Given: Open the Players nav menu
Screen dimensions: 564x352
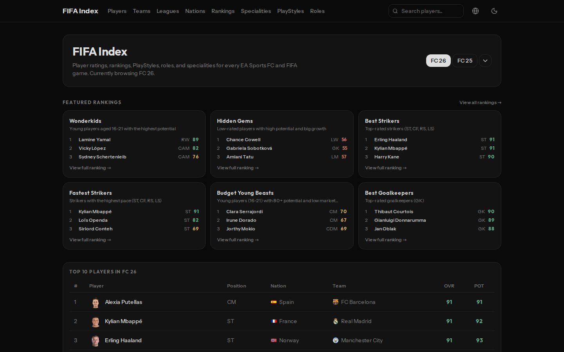Looking at the screenshot, I should point(117,11).
